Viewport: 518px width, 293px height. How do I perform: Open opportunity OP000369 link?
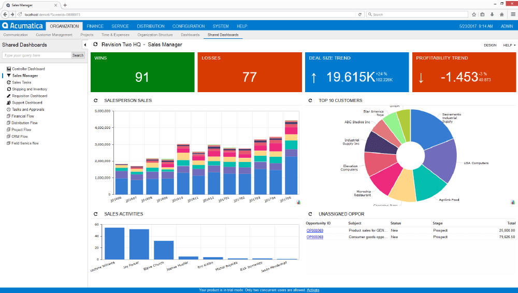point(315,230)
